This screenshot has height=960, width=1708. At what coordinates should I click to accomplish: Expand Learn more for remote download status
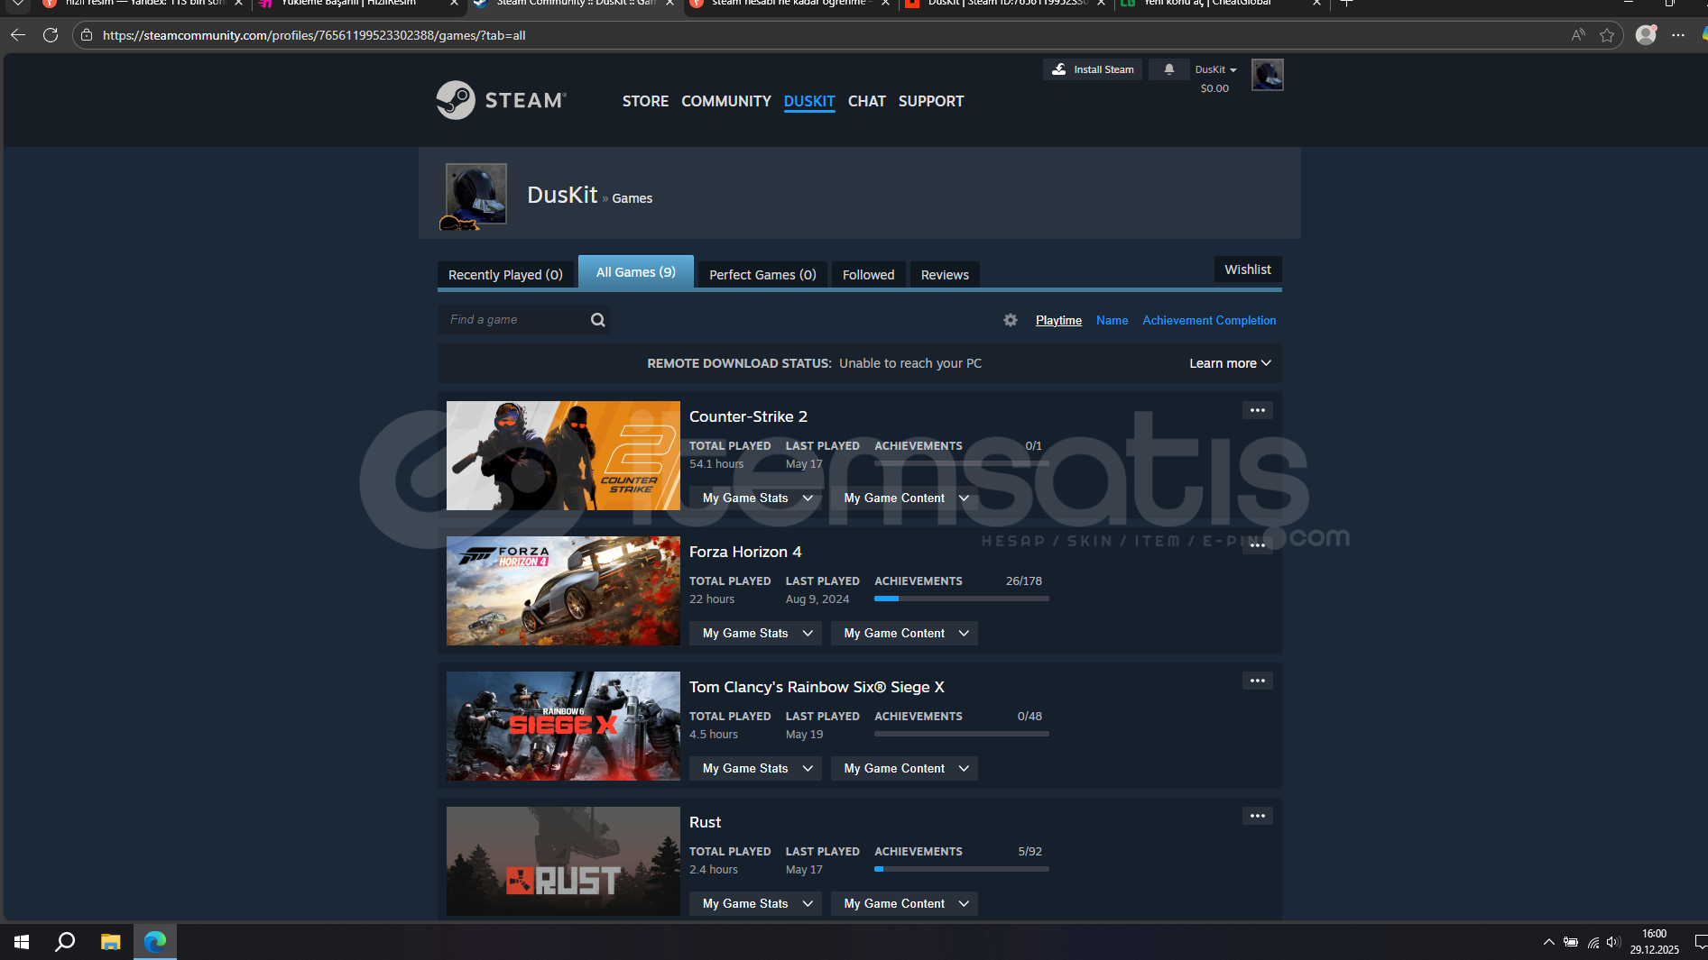pos(1229,363)
